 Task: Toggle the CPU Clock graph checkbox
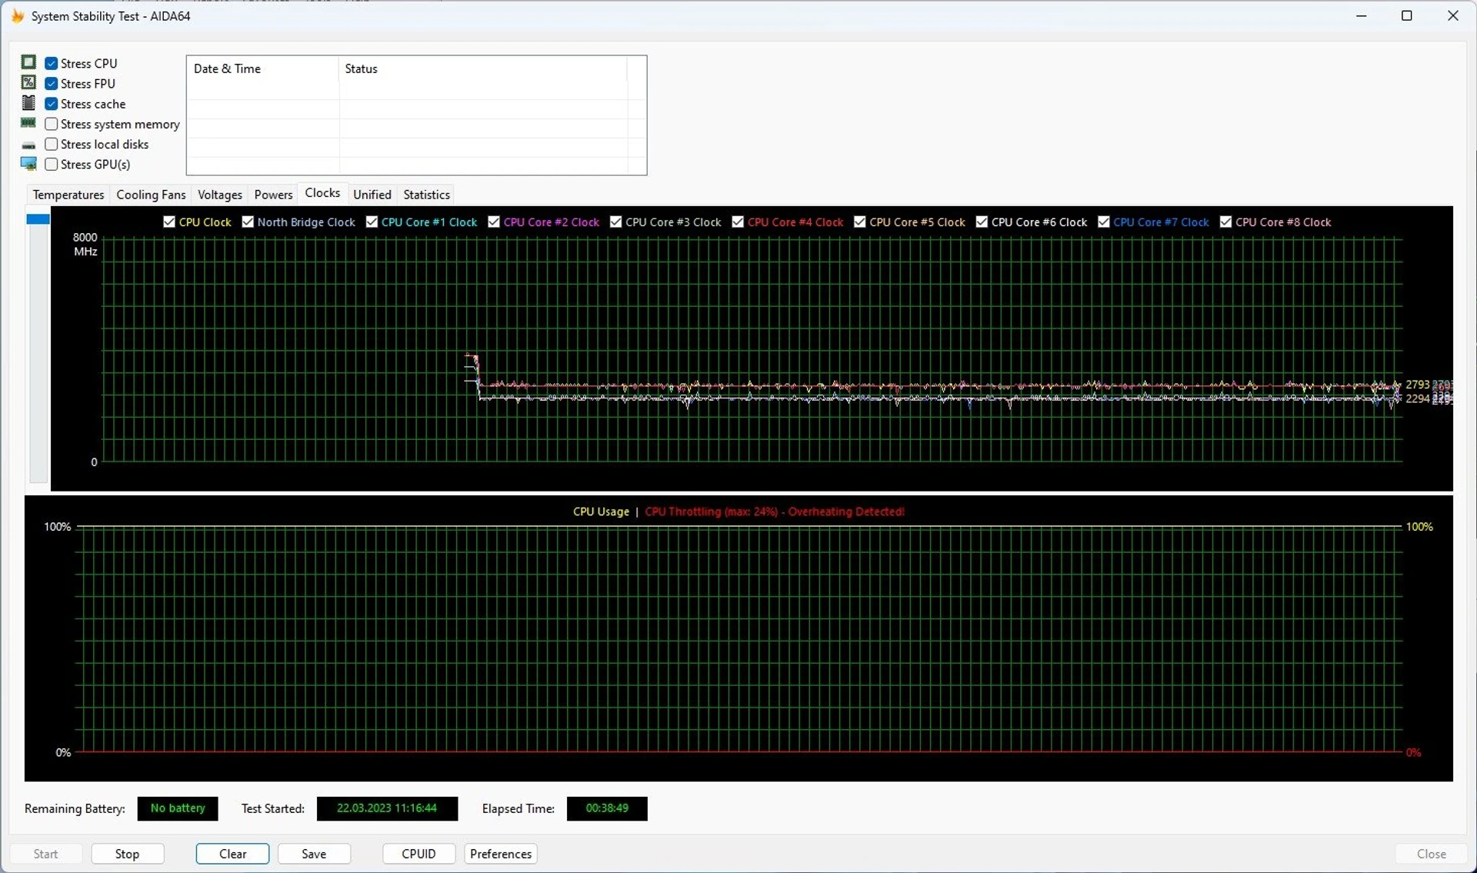coord(169,222)
